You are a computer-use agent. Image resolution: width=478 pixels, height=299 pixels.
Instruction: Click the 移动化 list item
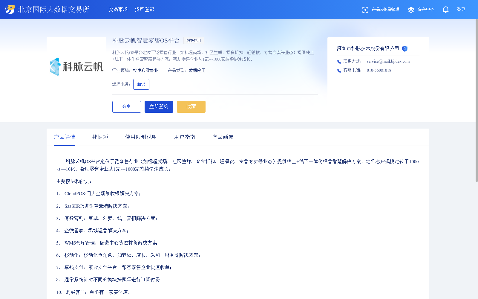pyautogui.click(x=128, y=255)
